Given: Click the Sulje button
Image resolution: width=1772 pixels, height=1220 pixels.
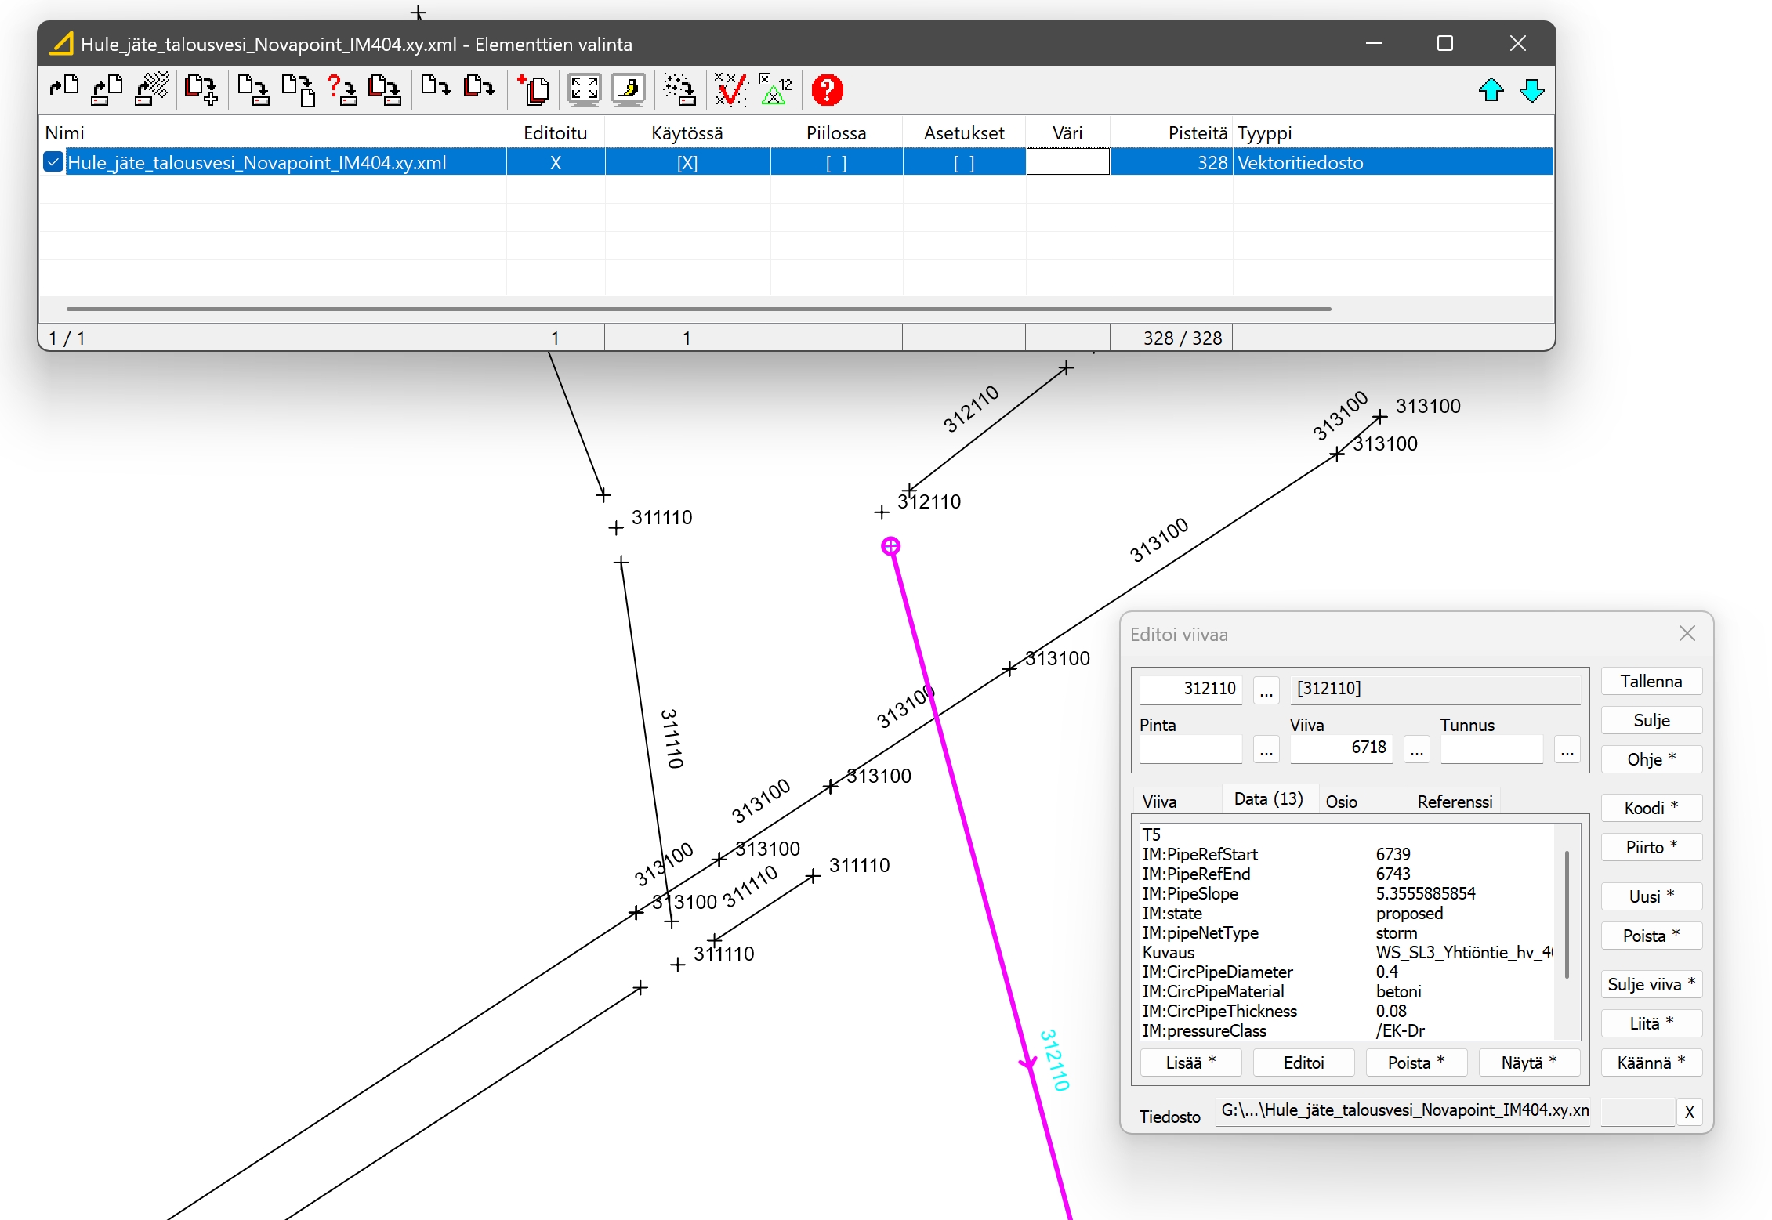Looking at the screenshot, I should [1651, 720].
